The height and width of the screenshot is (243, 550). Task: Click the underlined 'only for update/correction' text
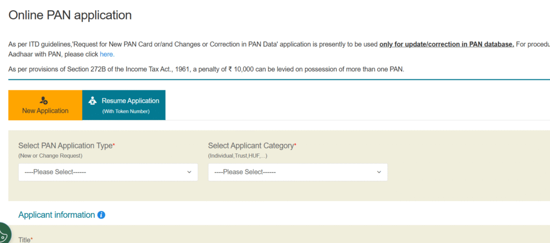(x=446, y=44)
